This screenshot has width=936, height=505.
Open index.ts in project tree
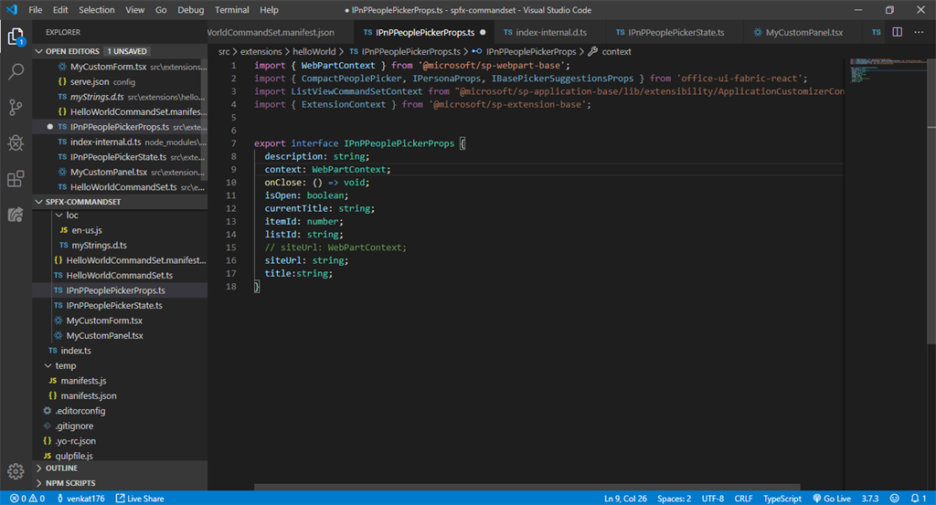coord(120,351)
